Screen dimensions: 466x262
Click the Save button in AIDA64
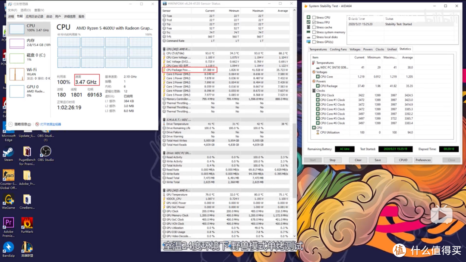coord(378,160)
